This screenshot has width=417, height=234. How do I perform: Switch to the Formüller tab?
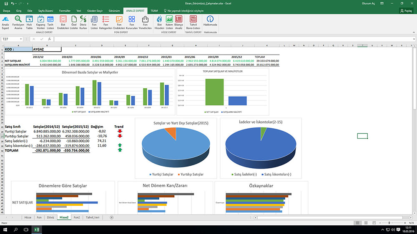pos(65,11)
